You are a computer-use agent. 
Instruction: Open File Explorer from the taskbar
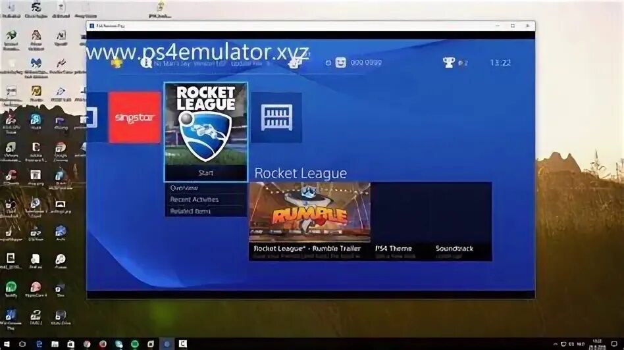point(55,343)
